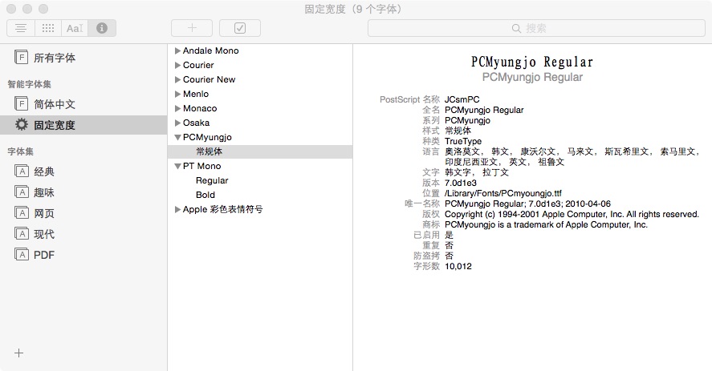The image size is (712, 371).
Task: Expand the Menlo font family
Action: click(177, 95)
